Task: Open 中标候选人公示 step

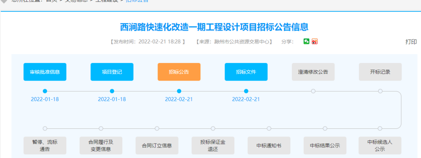Action: (x=380, y=146)
